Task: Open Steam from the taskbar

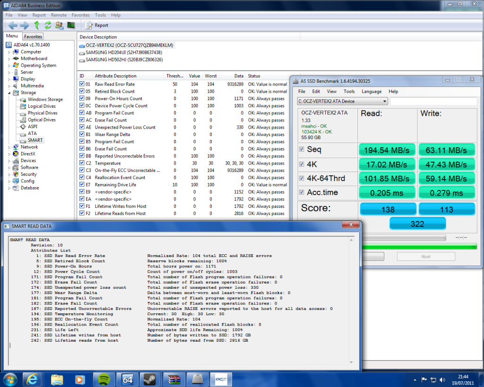Action: (x=150, y=379)
